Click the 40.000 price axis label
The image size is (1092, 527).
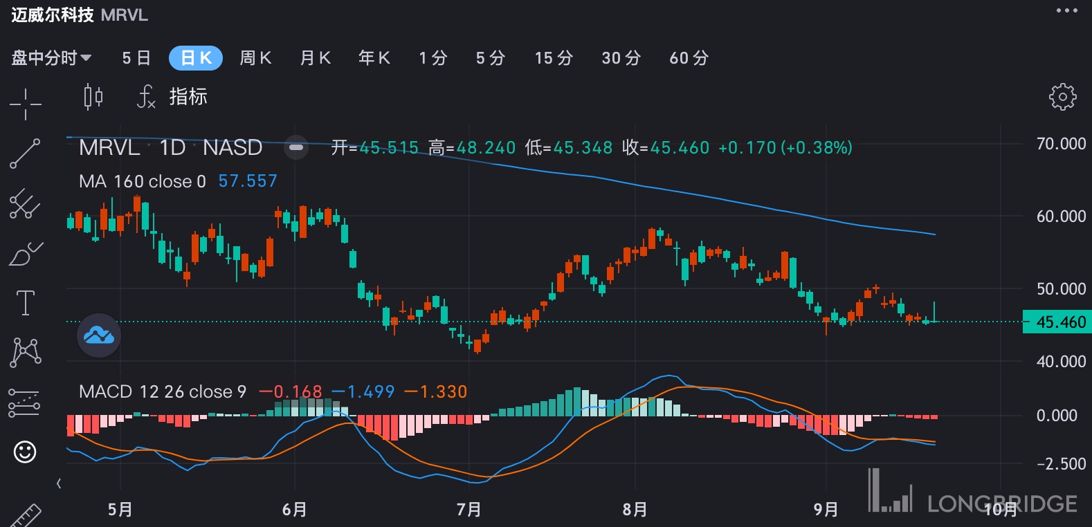[x=1061, y=362]
